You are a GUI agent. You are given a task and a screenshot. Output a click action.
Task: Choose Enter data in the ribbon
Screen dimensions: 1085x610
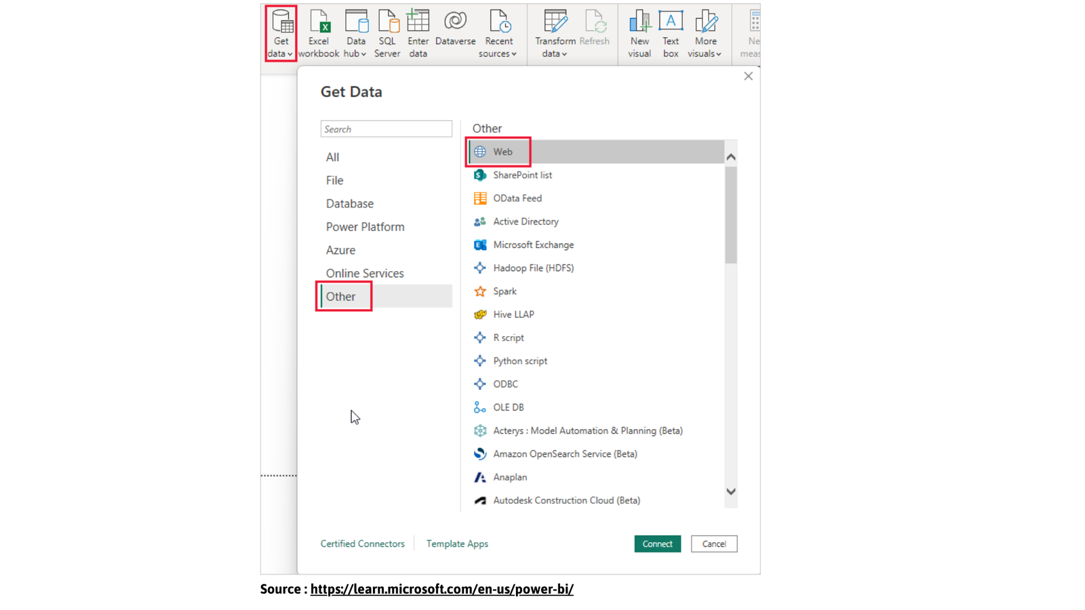418,33
